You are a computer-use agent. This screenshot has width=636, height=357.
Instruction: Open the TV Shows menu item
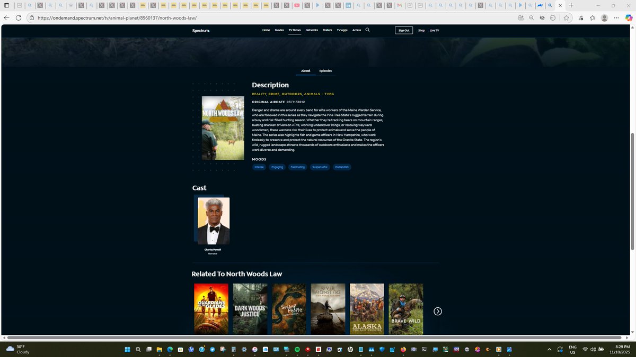pyautogui.click(x=295, y=30)
